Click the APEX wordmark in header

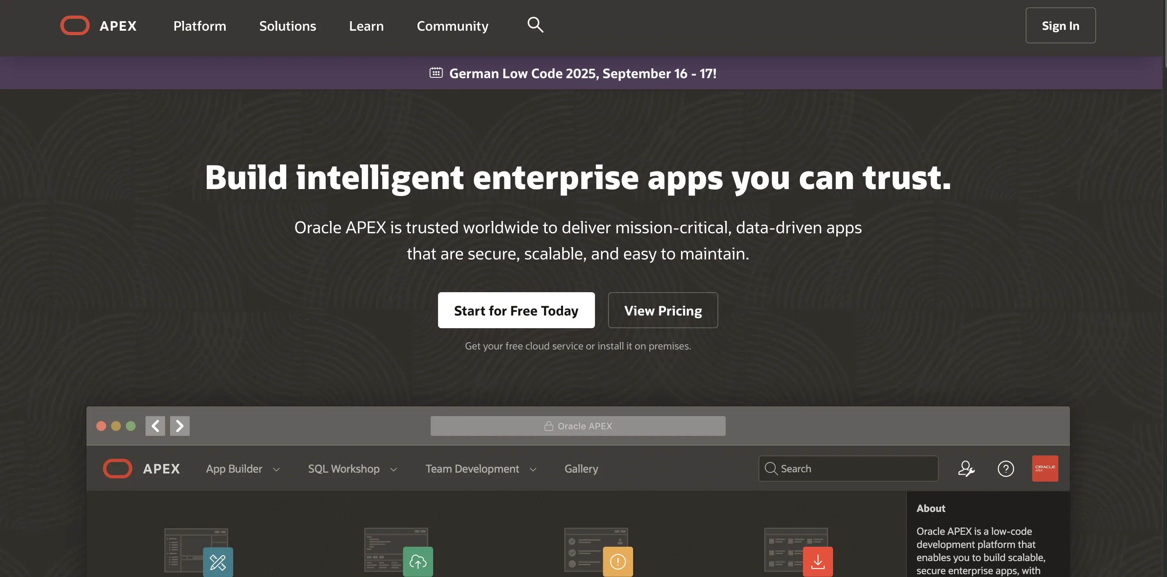(118, 26)
